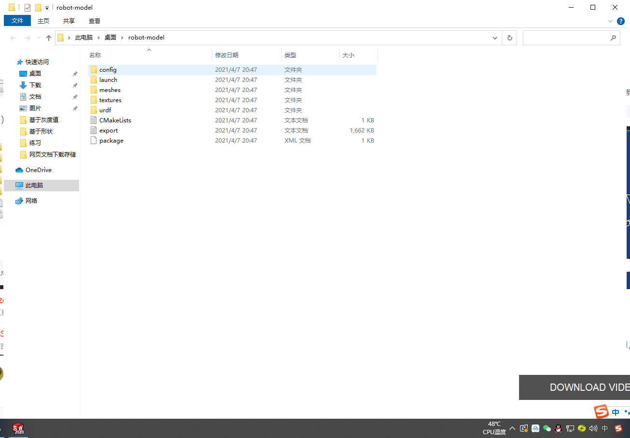
Task: Open QQ penguin tray icon
Action: [559, 428]
